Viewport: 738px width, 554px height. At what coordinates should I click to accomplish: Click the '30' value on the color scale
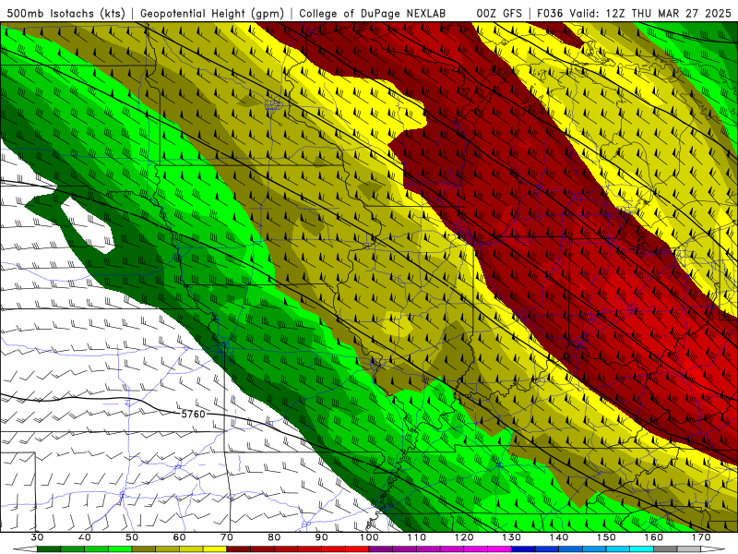[x=37, y=537]
